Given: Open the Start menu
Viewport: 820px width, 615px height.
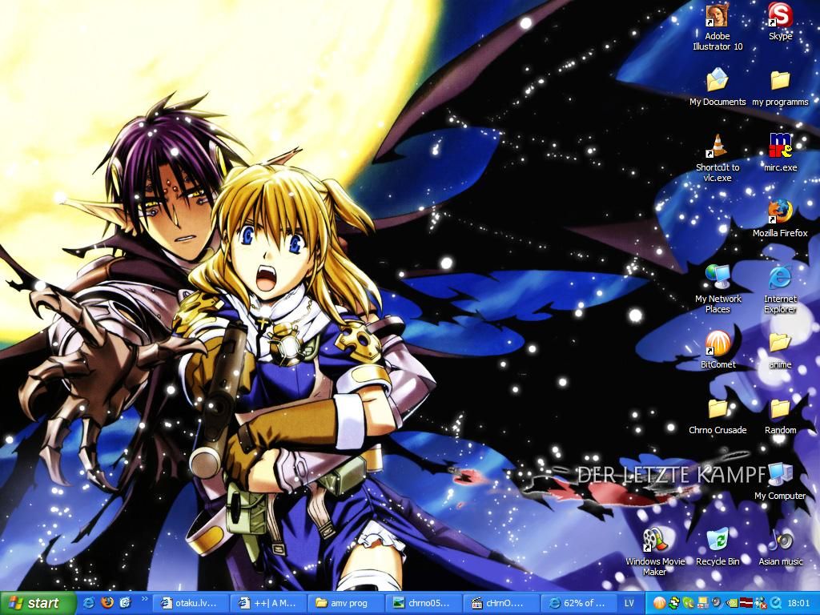Looking at the screenshot, I should pos(38,603).
